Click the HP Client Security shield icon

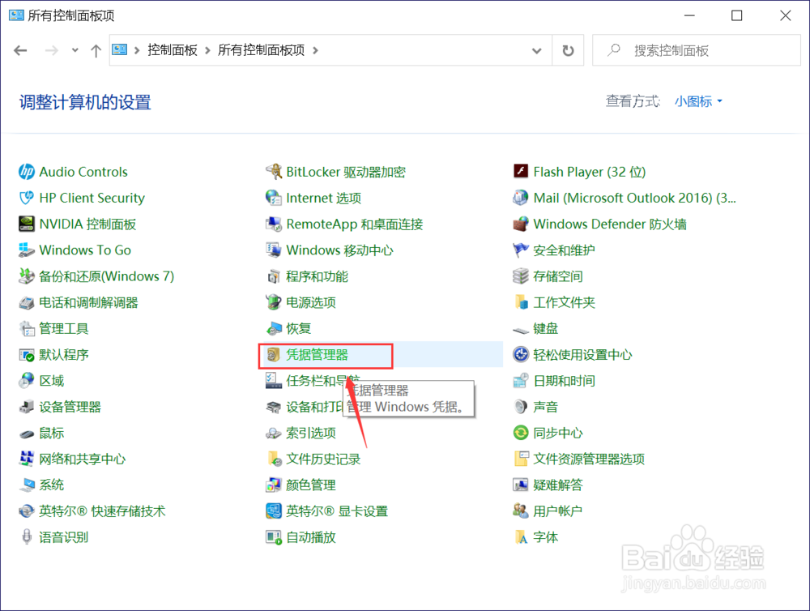coord(27,198)
